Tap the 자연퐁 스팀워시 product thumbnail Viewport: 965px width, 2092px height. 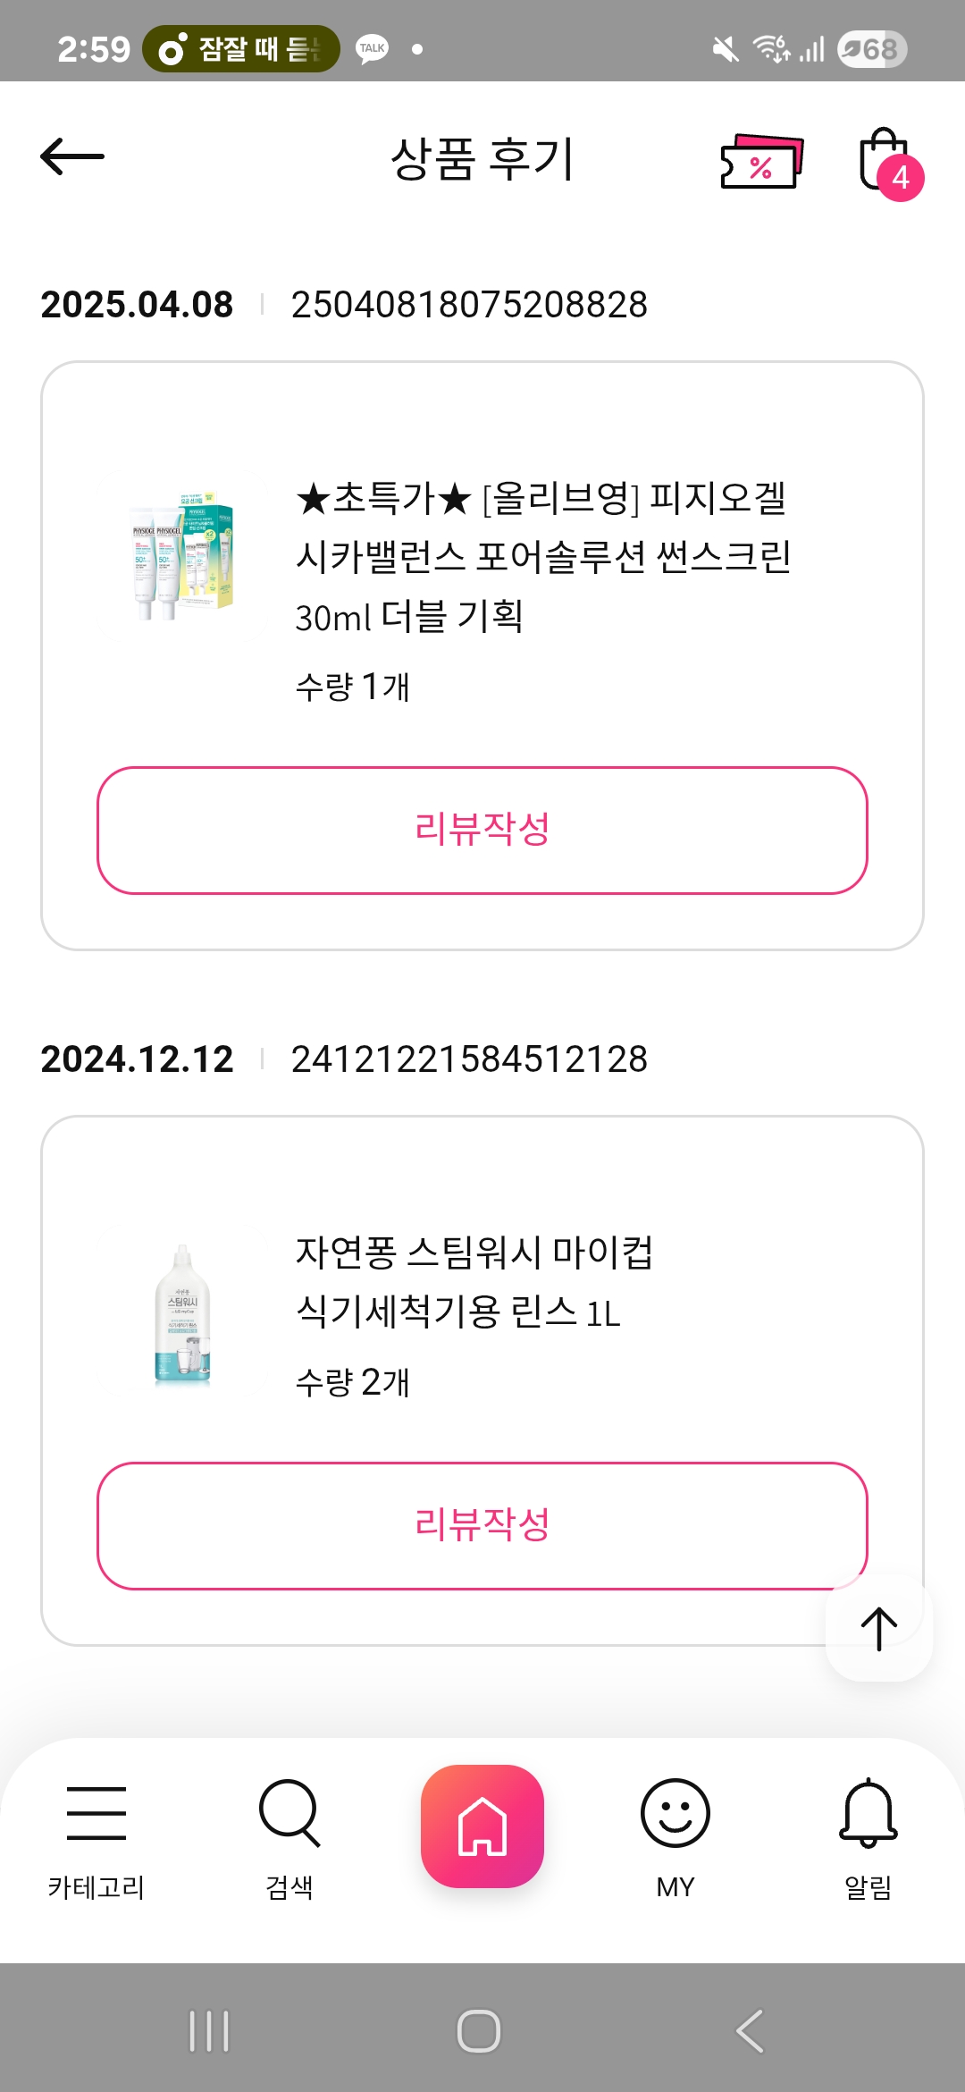(x=182, y=1314)
